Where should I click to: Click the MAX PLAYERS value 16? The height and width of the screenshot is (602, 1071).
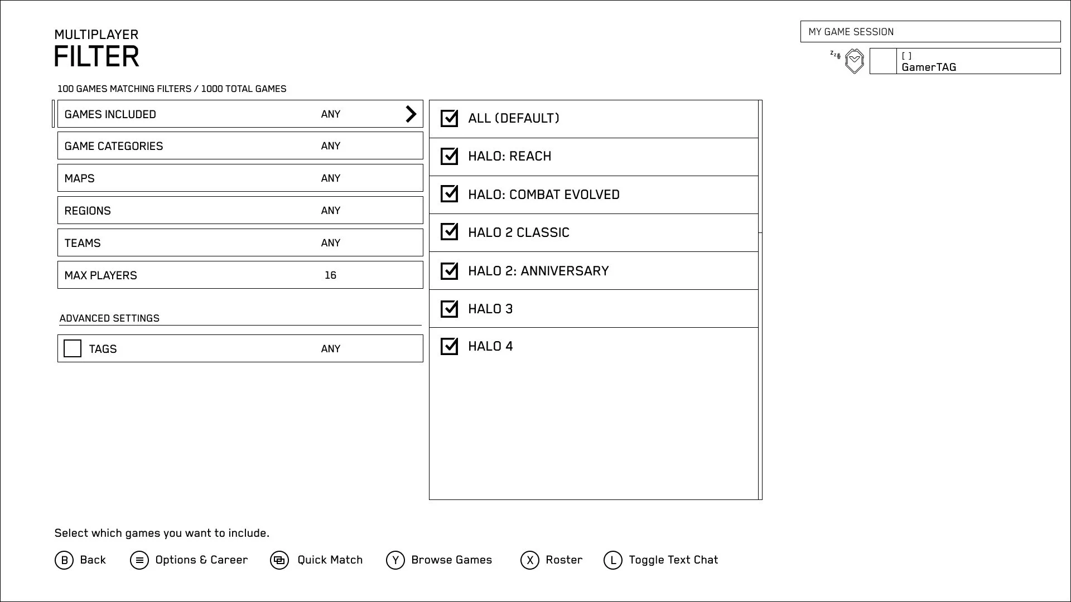[x=331, y=275]
